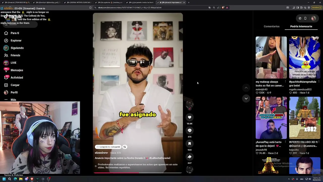Open the pachito rabbit video thumbnail

[x=305, y=58]
